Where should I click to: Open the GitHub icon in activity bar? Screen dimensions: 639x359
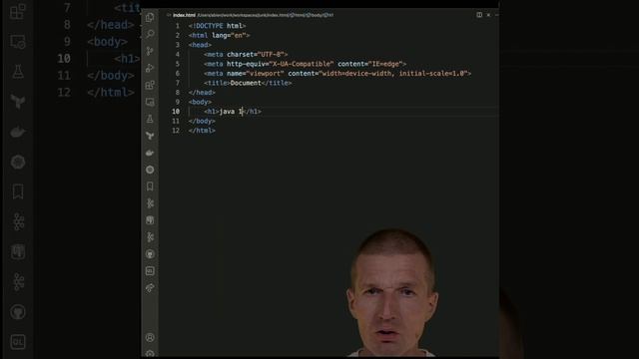150,254
